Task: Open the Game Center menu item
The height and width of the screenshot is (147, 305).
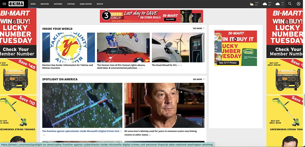Action: [x=86, y=4]
